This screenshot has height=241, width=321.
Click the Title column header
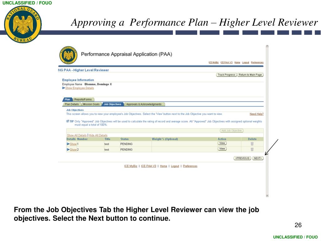107,139
